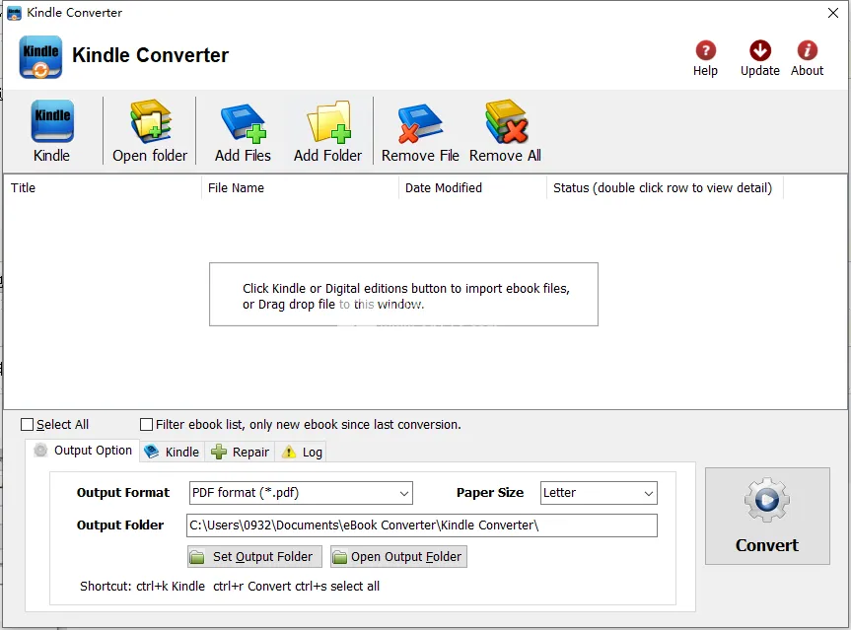This screenshot has height=630, width=851.
Task: Switch to the Output Option tab
Action: [83, 451]
